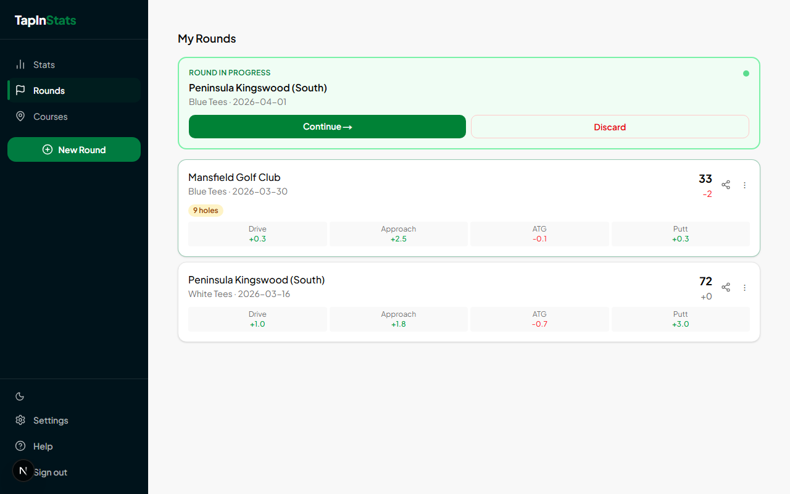The height and width of the screenshot is (494, 790).
Task: Toggle dark mode with the moon icon
Action: click(x=19, y=396)
